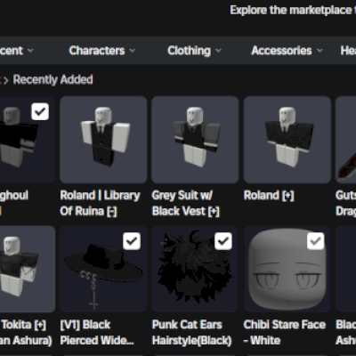Open the Roland Library Of Ruina thumbnail

(103, 140)
